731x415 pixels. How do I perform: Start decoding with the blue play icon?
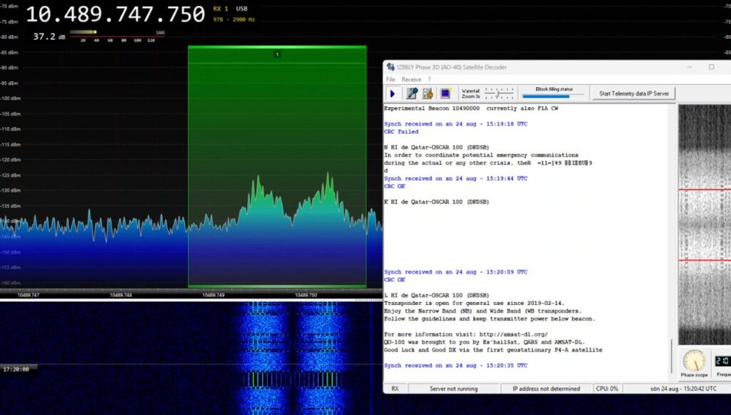(392, 93)
